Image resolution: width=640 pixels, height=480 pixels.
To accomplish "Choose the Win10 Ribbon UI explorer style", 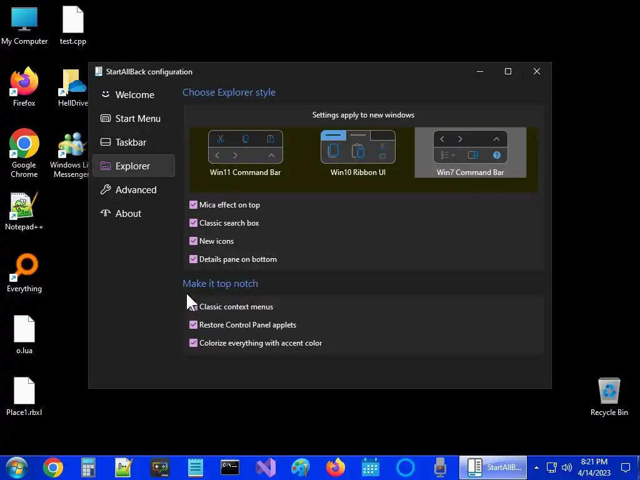I will coord(358,152).
